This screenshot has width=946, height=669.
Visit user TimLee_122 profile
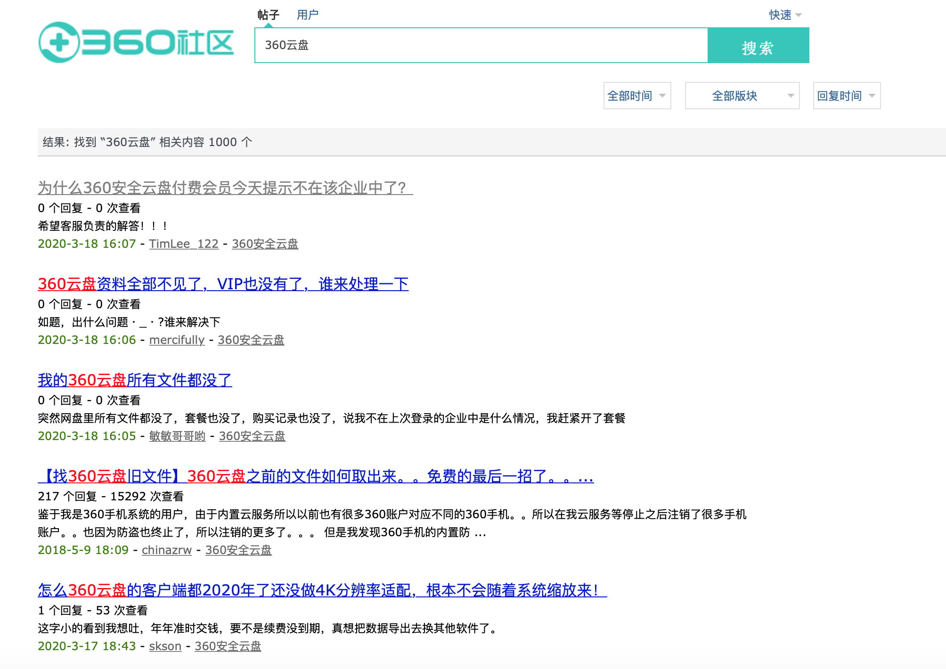coord(184,244)
